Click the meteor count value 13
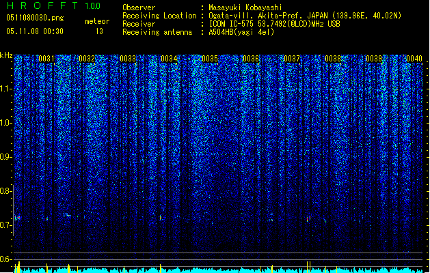This screenshot has width=430, height=273. (x=99, y=31)
